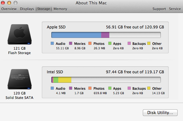Click the purple Movies swatch under Apple SSD
The image size is (183, 121).
pos(71,43)
